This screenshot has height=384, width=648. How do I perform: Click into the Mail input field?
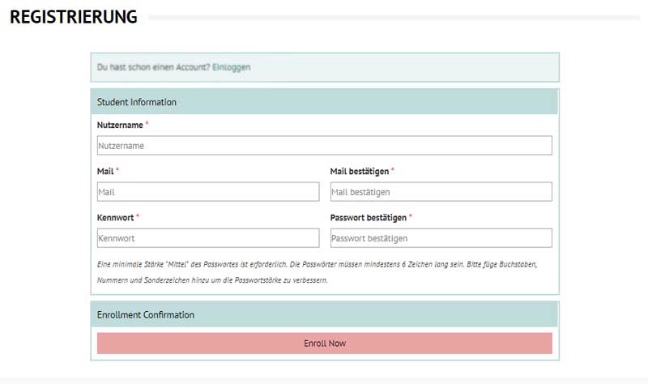point(208,192)
